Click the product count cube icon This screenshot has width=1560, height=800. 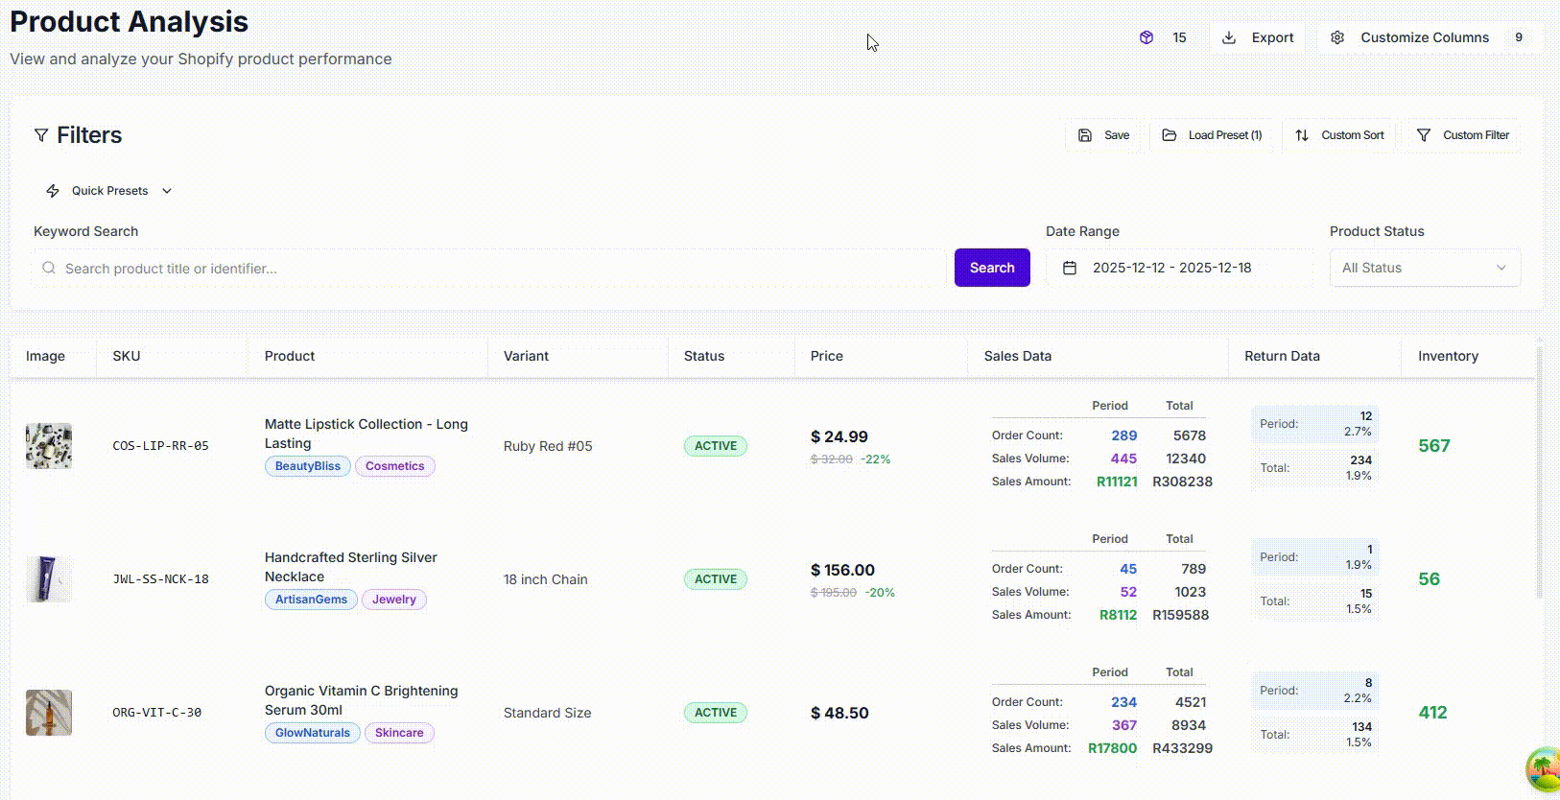tap(1146, 37)
